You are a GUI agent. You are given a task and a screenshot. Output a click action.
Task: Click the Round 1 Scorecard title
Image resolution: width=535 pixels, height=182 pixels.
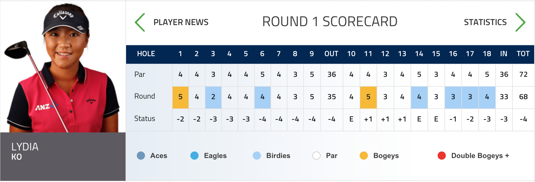coord(330,22)
